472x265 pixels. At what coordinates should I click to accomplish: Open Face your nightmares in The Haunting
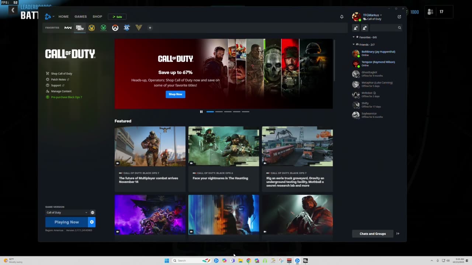224,159
